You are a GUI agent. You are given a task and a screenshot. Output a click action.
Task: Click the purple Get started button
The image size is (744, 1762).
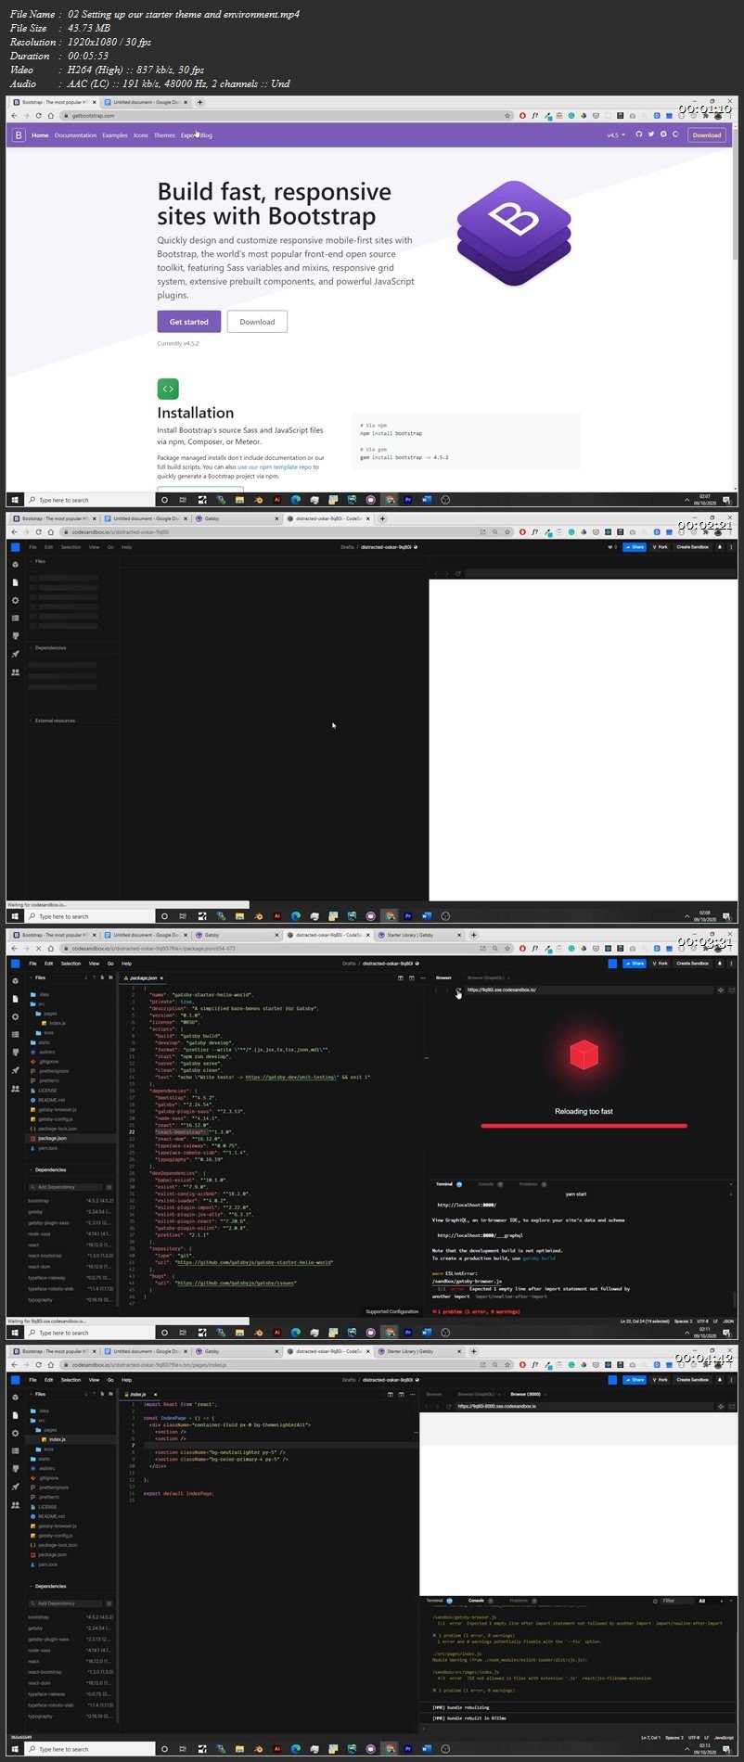coord(189,322)
